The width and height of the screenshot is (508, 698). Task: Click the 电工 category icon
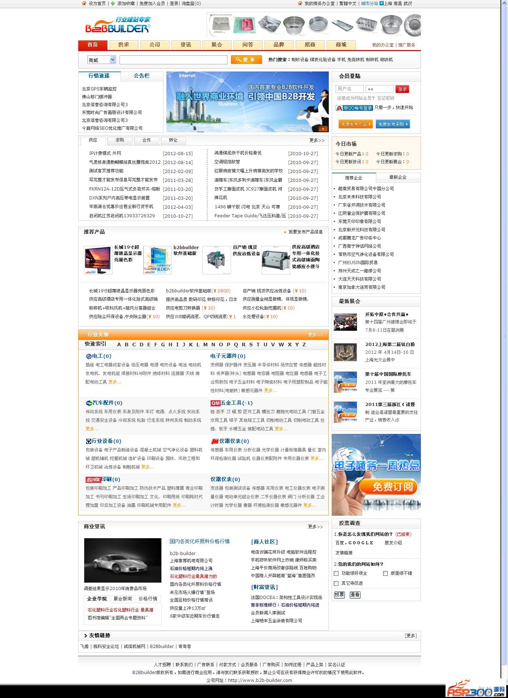[89, 356]
